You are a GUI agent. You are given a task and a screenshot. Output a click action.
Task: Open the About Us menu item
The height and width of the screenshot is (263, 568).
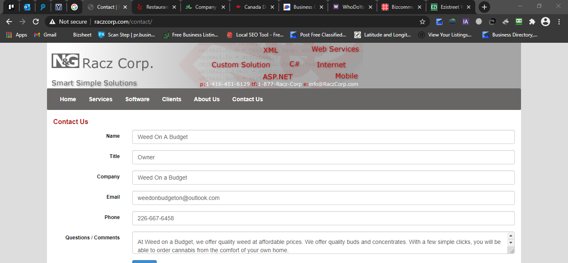[207, 99]
